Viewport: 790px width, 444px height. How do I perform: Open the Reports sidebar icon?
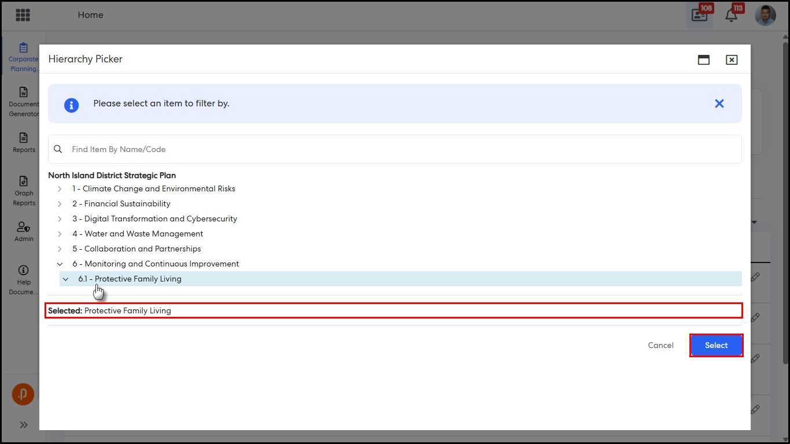pyautogui.click(x=24, y=142)
